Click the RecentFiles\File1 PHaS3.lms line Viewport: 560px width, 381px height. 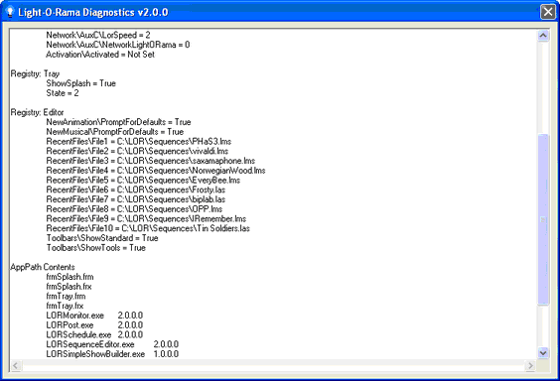pyautogui.click(x=139, y=141)
